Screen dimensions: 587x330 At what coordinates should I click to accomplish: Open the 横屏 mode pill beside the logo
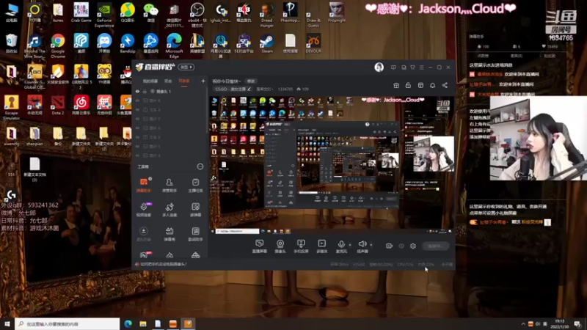pos(186,67)
